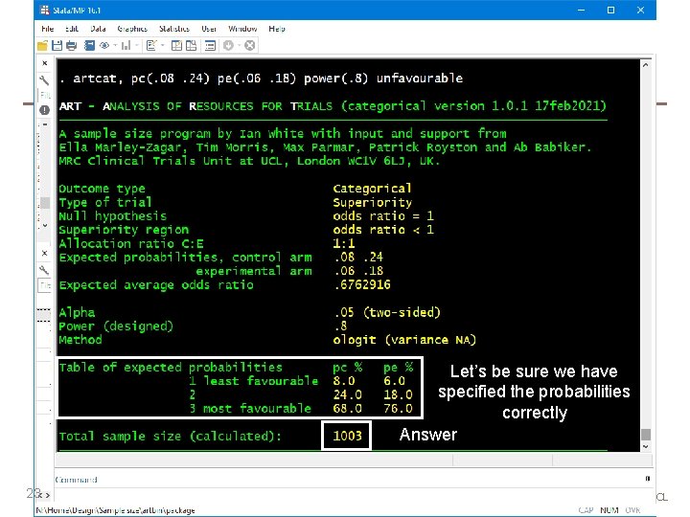Image resolution: width=690 pixels, height=517 pixels.
Task: Click the Stata application icon in title bar
Action: 44,10
